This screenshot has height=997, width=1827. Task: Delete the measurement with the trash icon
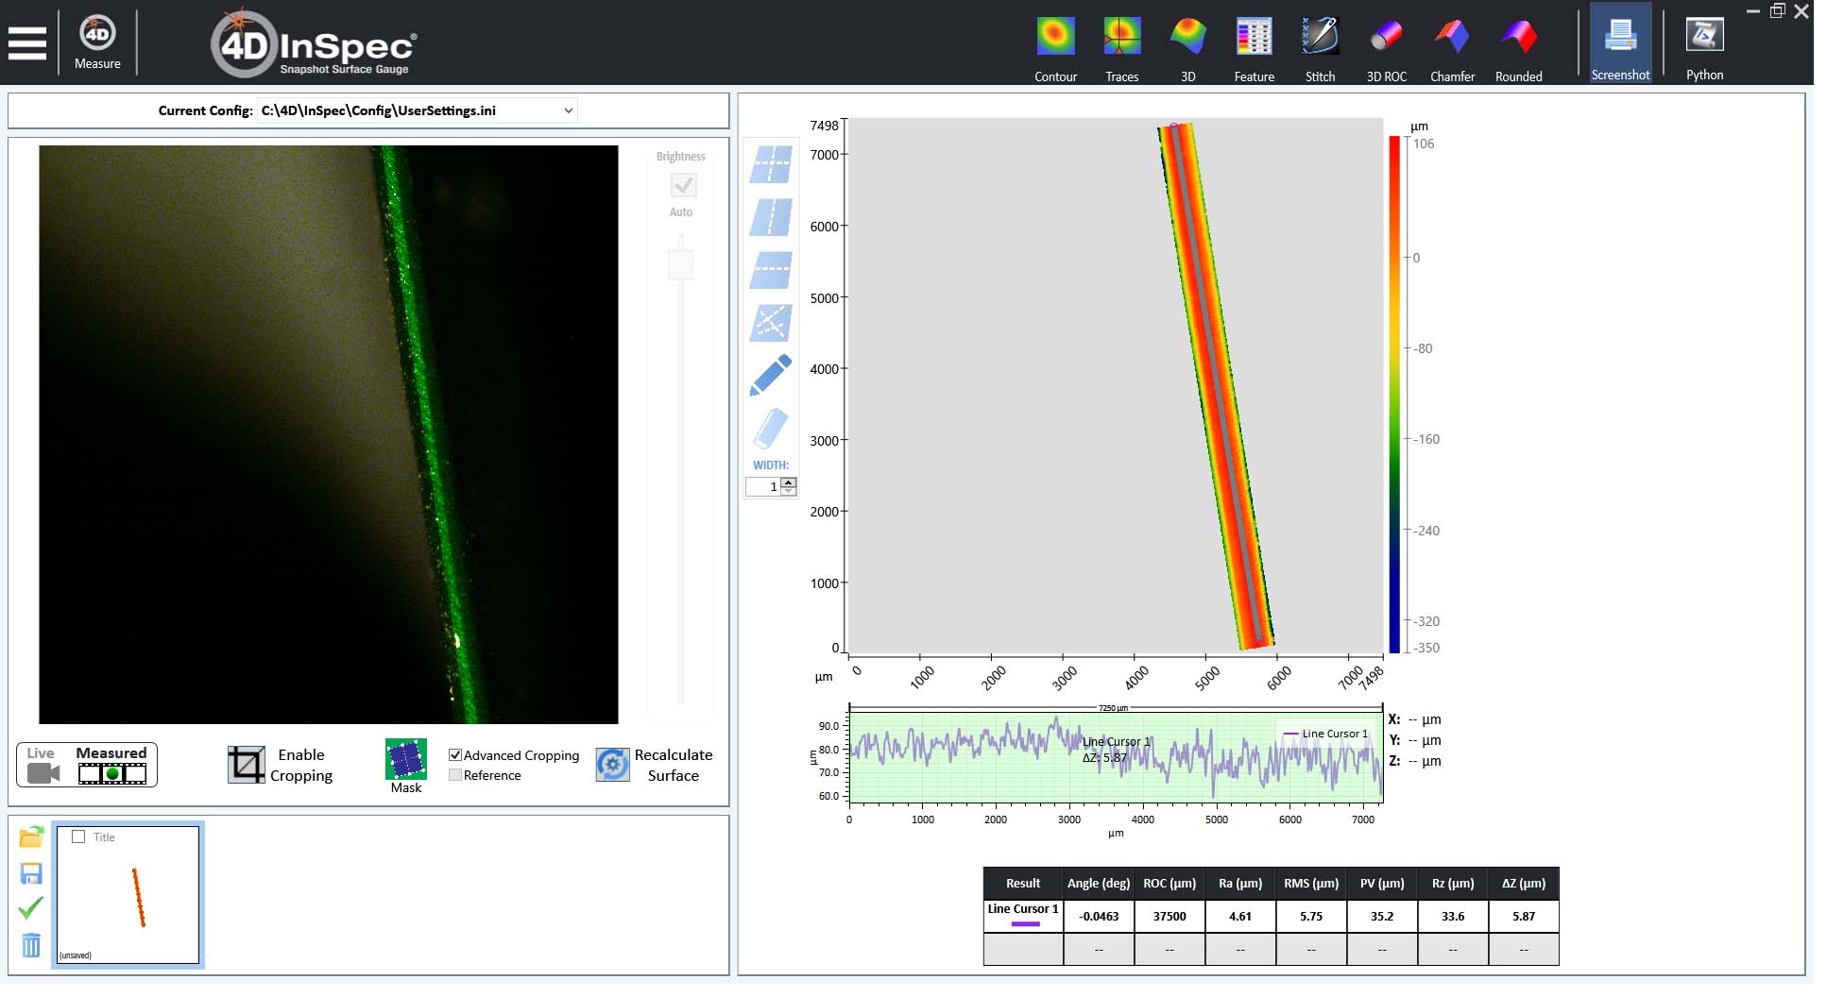tap(31, 945)
